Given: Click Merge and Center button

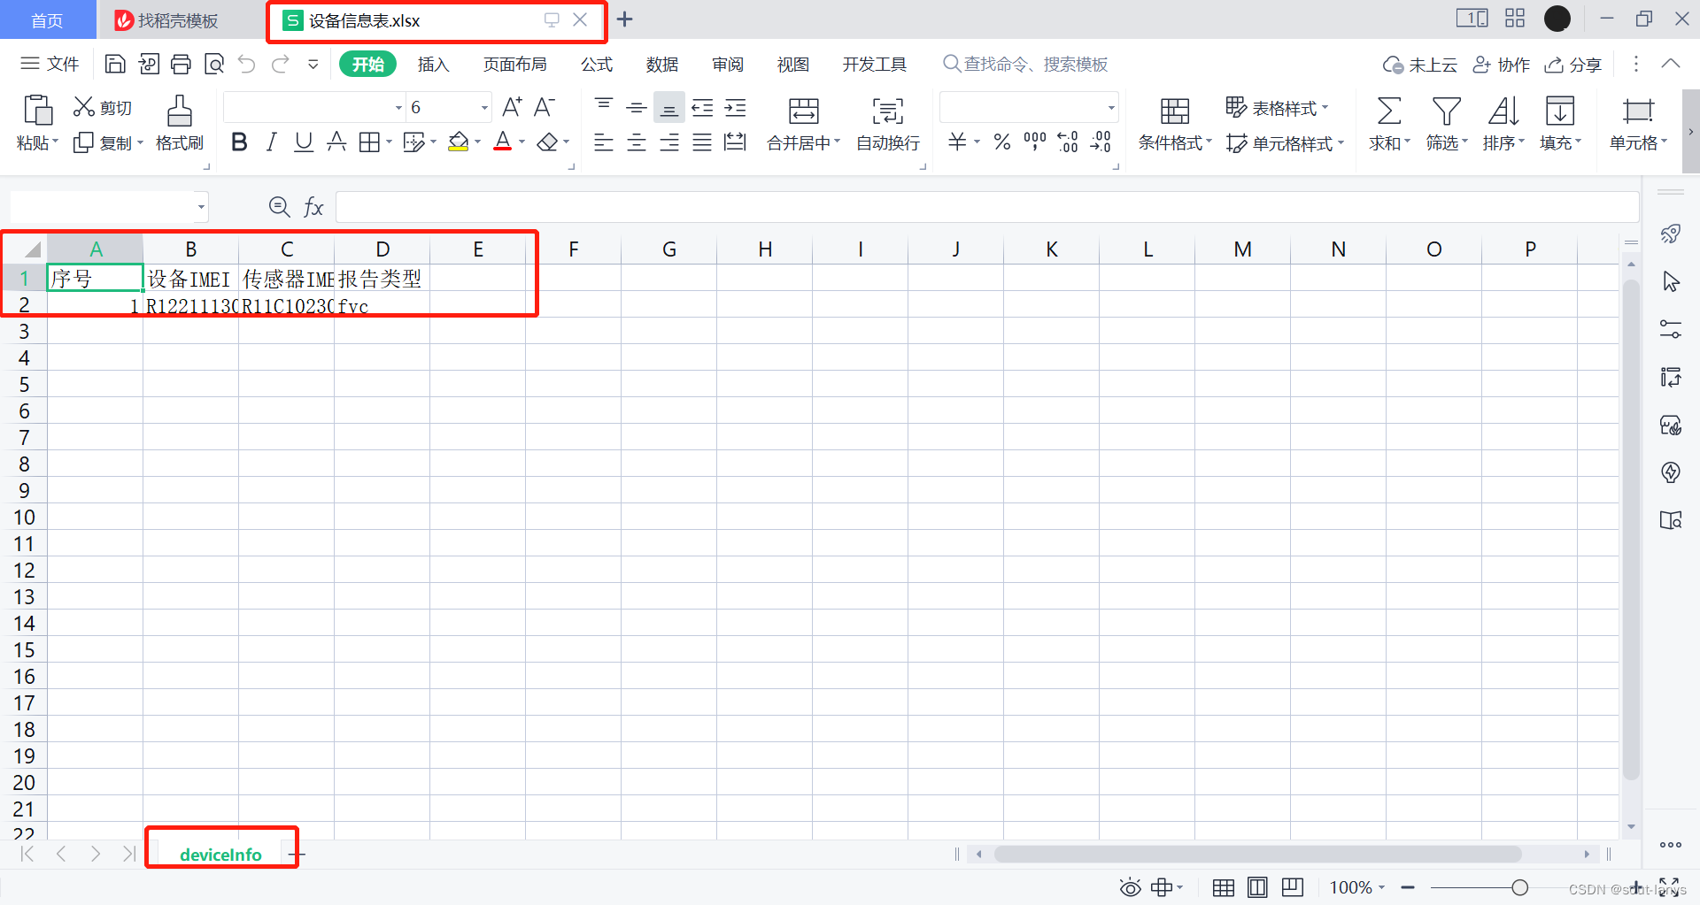Looking at the screenshot, I should 803,124.
